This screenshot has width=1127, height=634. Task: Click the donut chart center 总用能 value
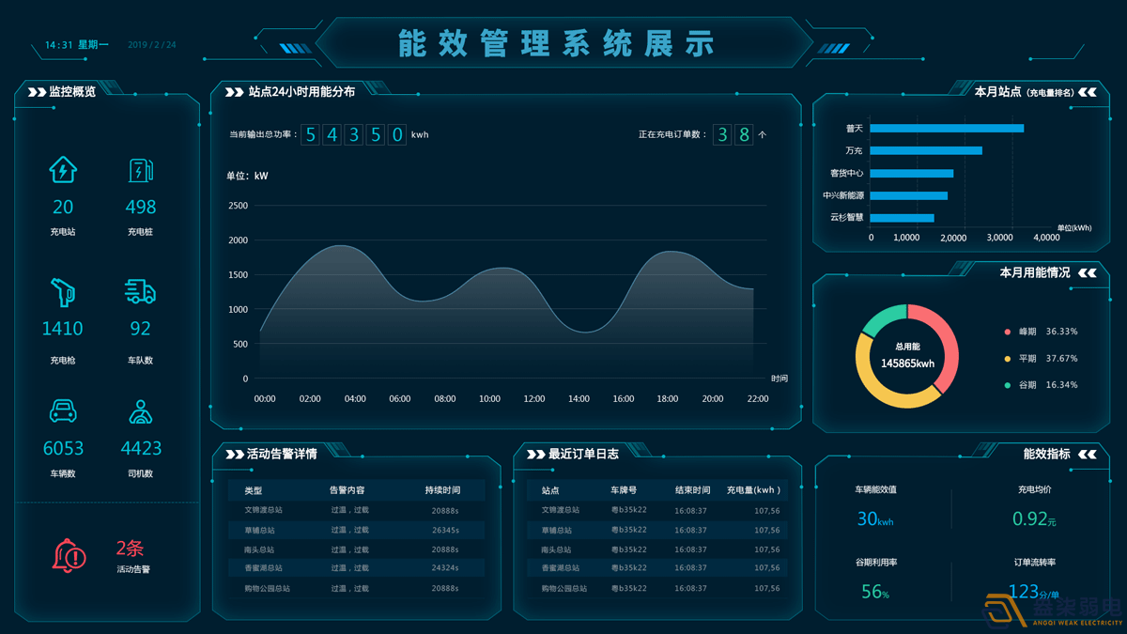click(x=907, y=363)
